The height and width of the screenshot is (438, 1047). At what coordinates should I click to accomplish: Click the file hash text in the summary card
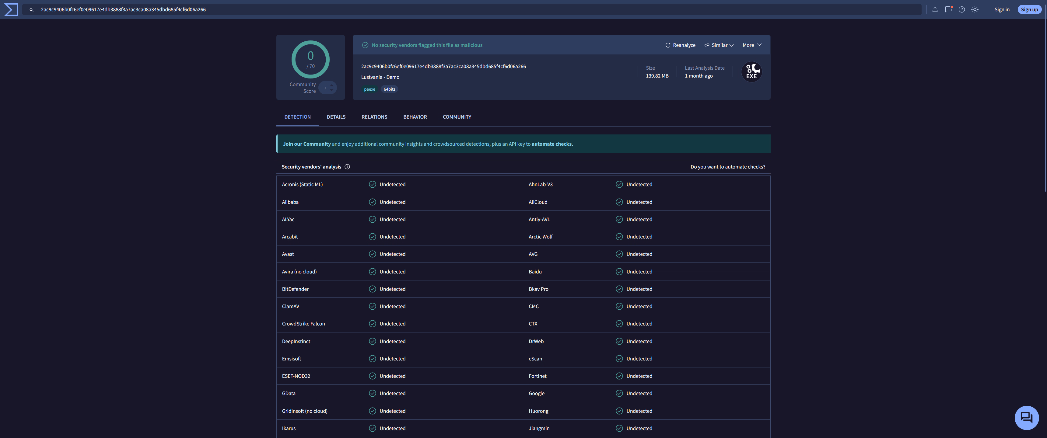tap(443, 66)
